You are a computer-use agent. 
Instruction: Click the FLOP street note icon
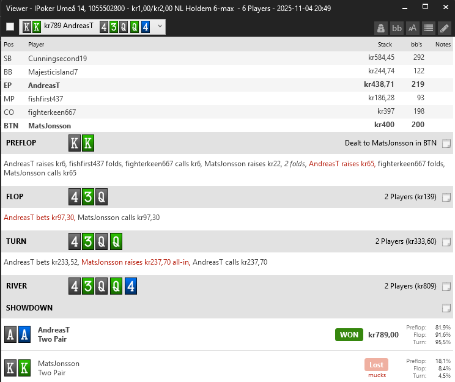click(x=446, y=197)
